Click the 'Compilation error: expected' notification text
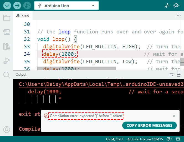Viewport: 184px width, 142px height. coord(86,116)
